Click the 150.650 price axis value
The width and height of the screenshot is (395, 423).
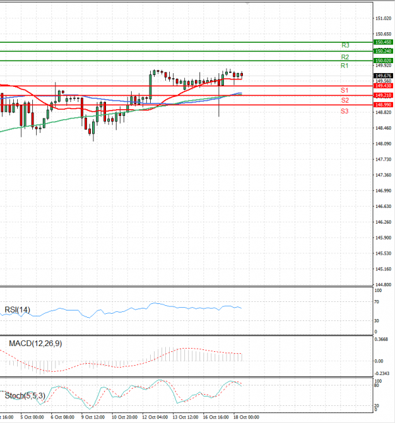[x=383, y=34]
